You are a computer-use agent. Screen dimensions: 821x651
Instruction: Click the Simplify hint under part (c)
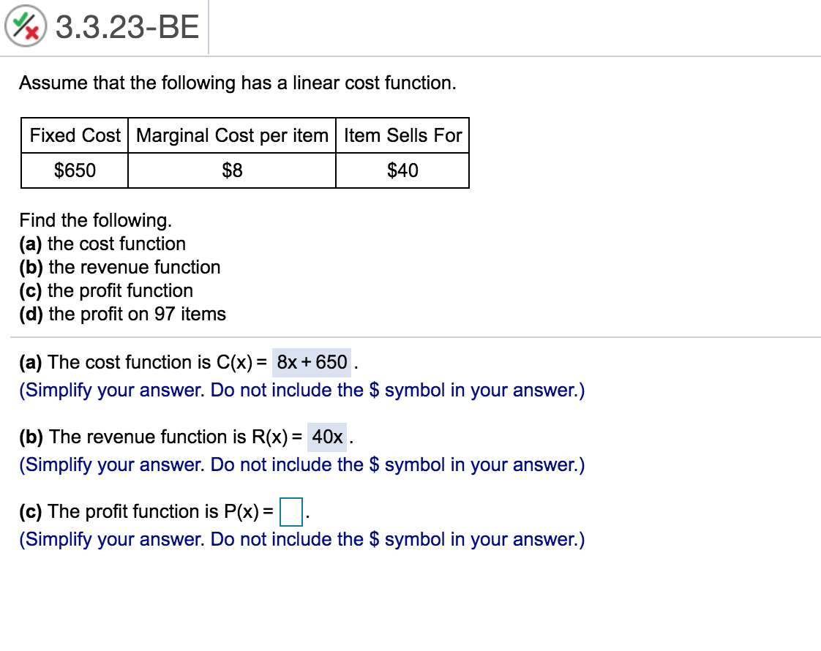coord(301,539)
